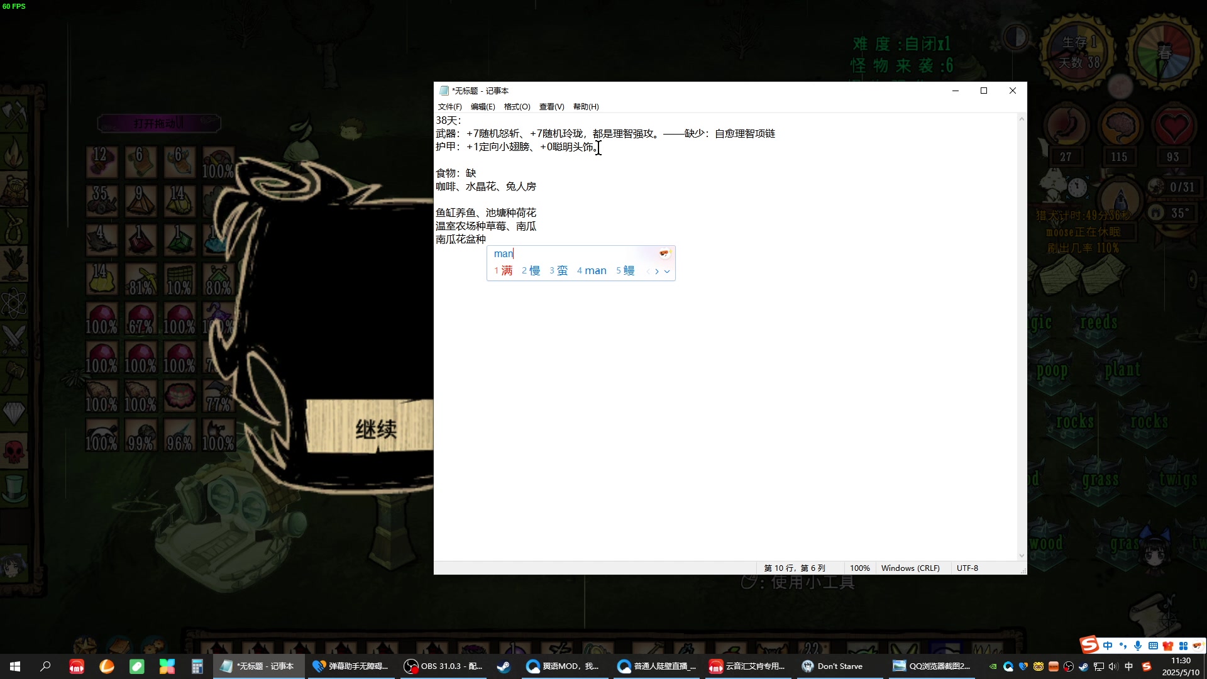
Task: Click the Sogou S icon in system tray
Action: (x=1147, y=666)
